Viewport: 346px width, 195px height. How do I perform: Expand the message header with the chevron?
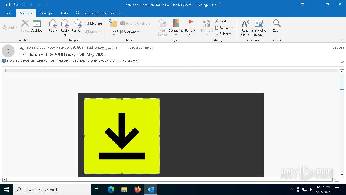(x=342, y=62)
